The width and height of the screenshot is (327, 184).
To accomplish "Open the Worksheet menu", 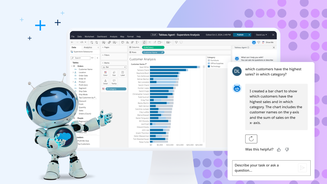I will pyautogui.click(x=89, y=37).
